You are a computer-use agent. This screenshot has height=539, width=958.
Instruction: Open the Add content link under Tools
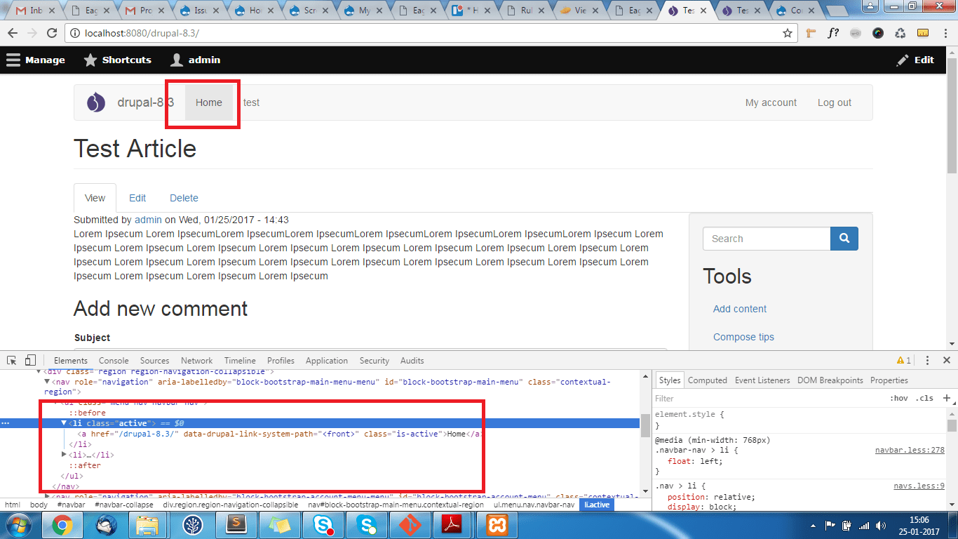740,309
